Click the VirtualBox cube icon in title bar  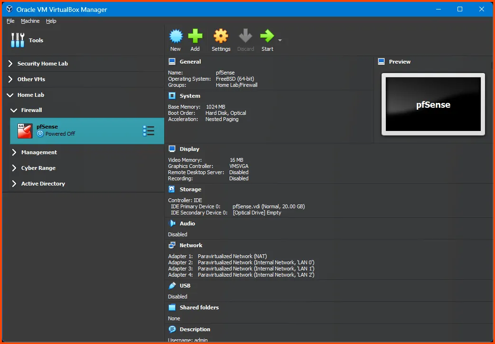[x=9, y=9]
